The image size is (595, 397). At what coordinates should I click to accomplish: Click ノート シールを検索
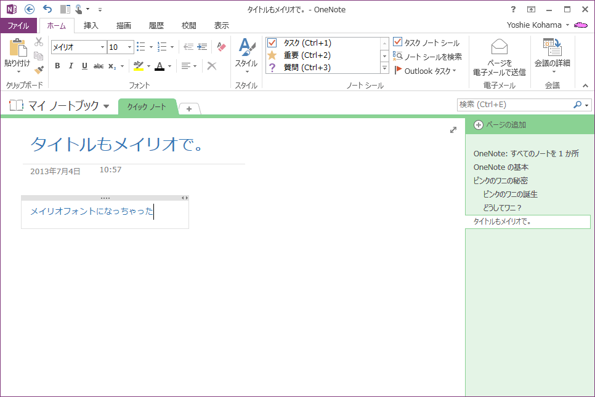pos(427,57)
